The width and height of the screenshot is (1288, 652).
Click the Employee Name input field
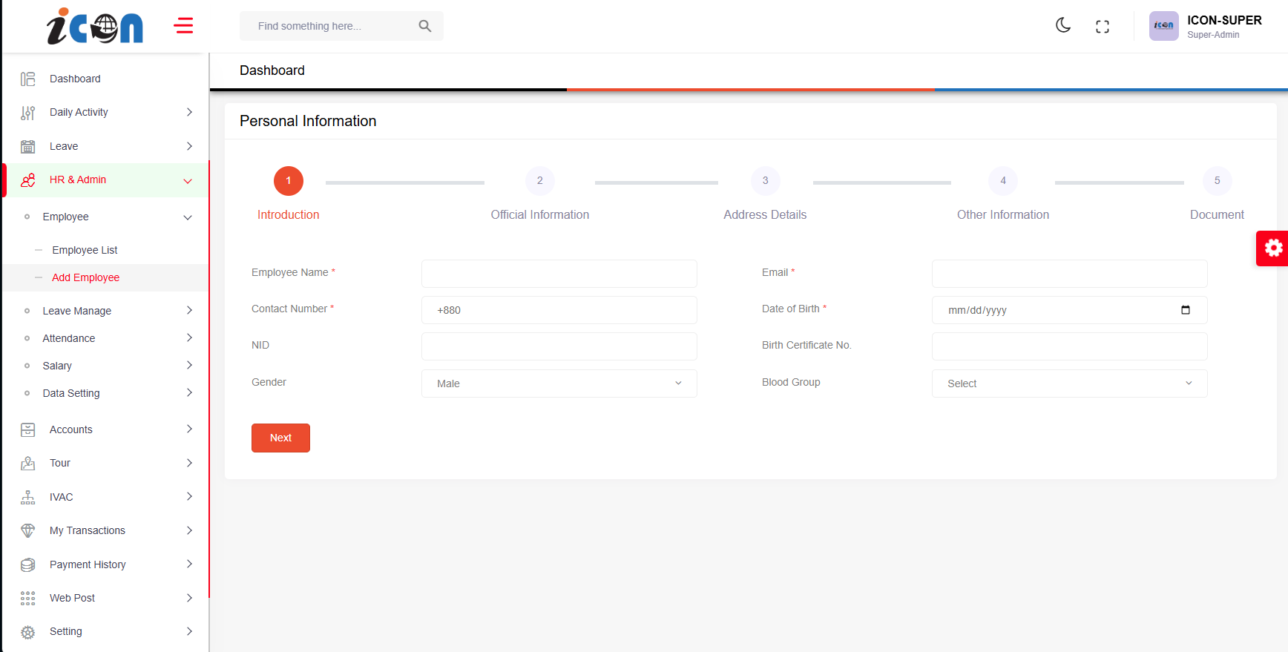tap(559, 274)
